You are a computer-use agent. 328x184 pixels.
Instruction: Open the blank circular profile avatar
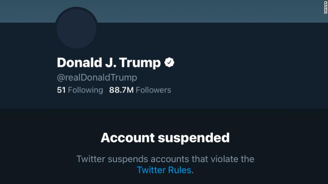coord(77,28)
